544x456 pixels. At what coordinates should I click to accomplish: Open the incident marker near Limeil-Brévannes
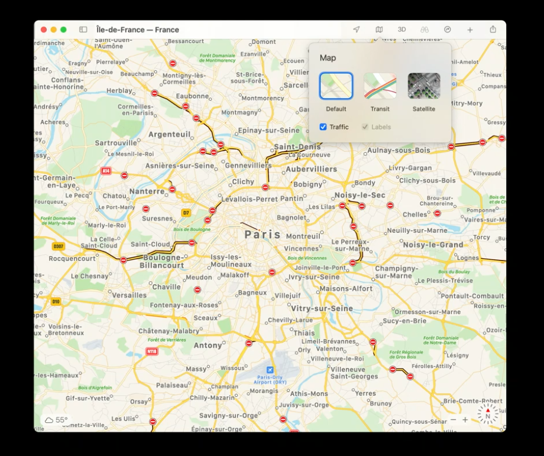373,342
